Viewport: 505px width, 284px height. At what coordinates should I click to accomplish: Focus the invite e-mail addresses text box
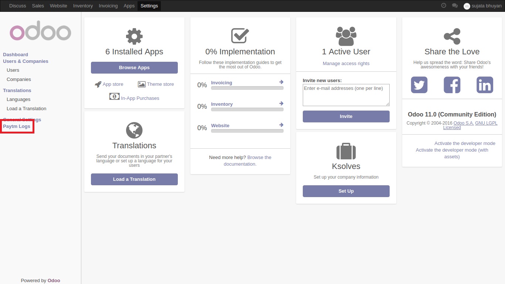346,95
